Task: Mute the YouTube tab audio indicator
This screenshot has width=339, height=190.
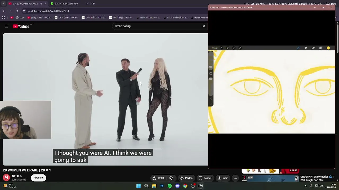Action: 41,4
